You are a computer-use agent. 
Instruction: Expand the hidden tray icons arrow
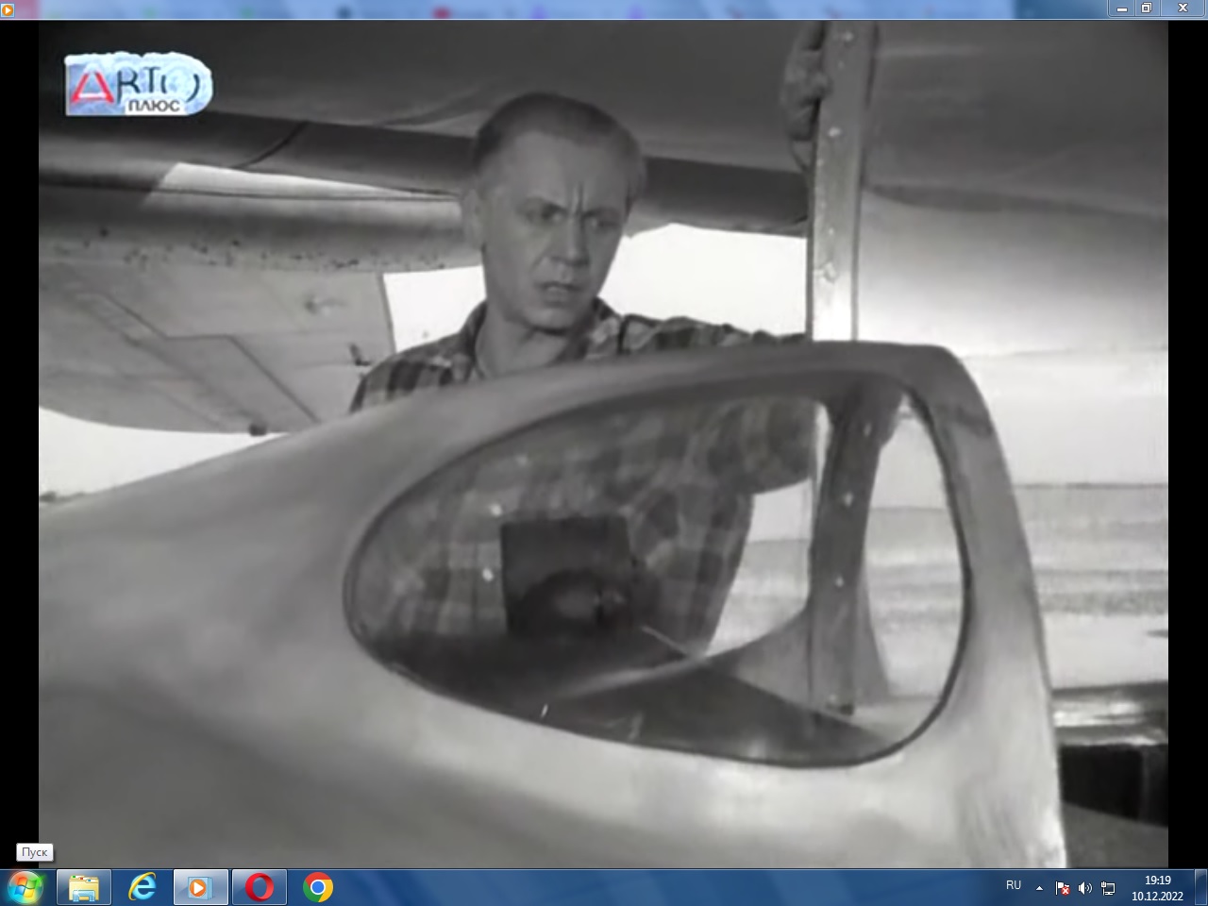(x=1039, y=888)
